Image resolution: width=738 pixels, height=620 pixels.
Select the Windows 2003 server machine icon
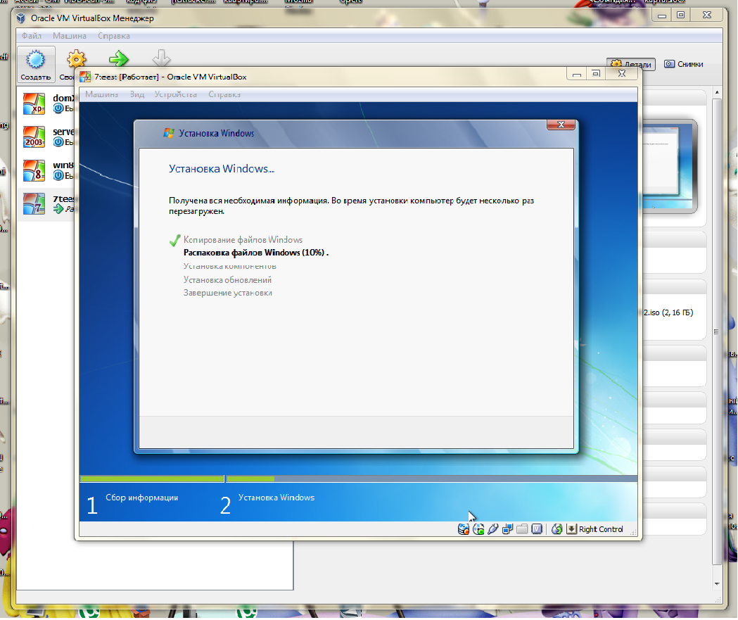(x=34, y=137)
